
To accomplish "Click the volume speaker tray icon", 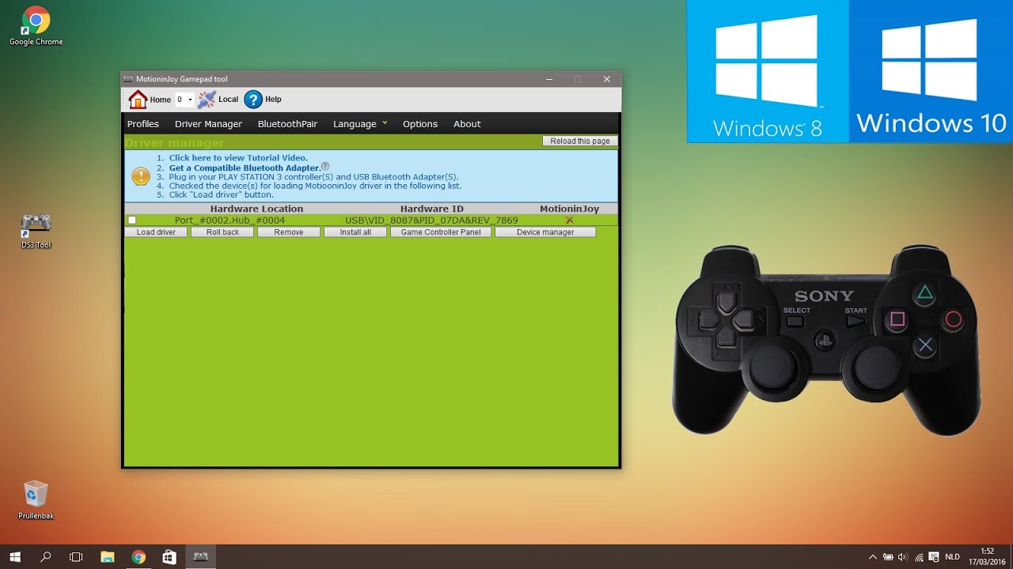I will (903, 556).
